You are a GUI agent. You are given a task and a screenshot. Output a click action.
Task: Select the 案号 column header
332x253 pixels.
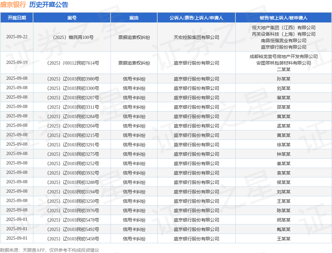(72, 18)
